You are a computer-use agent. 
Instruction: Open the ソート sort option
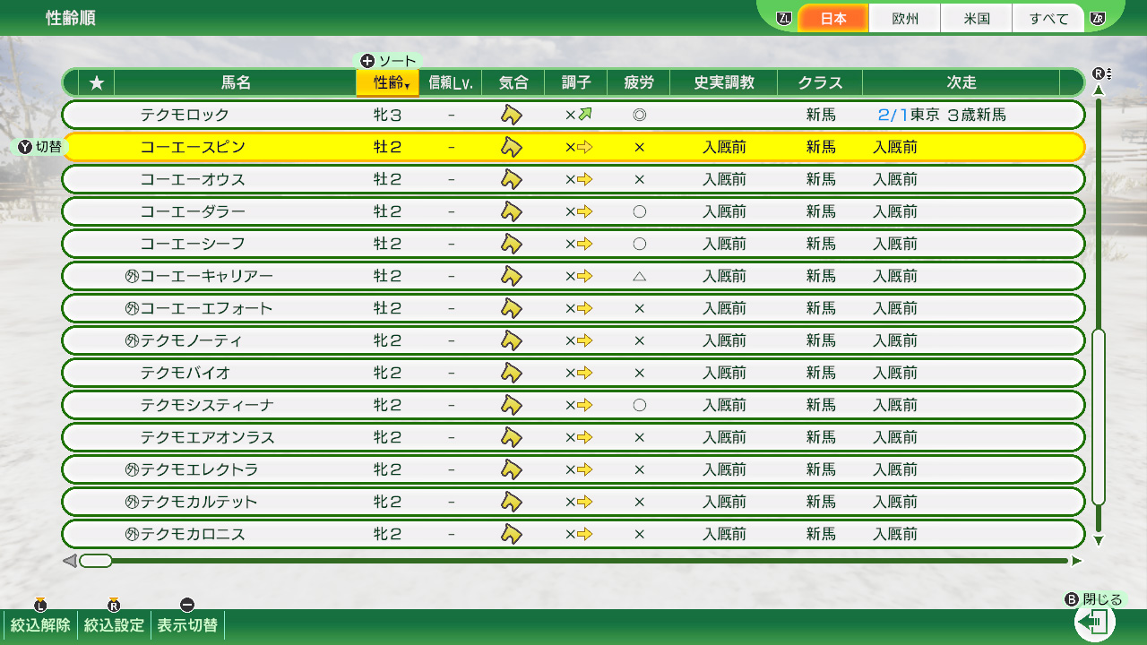(389, 61)
